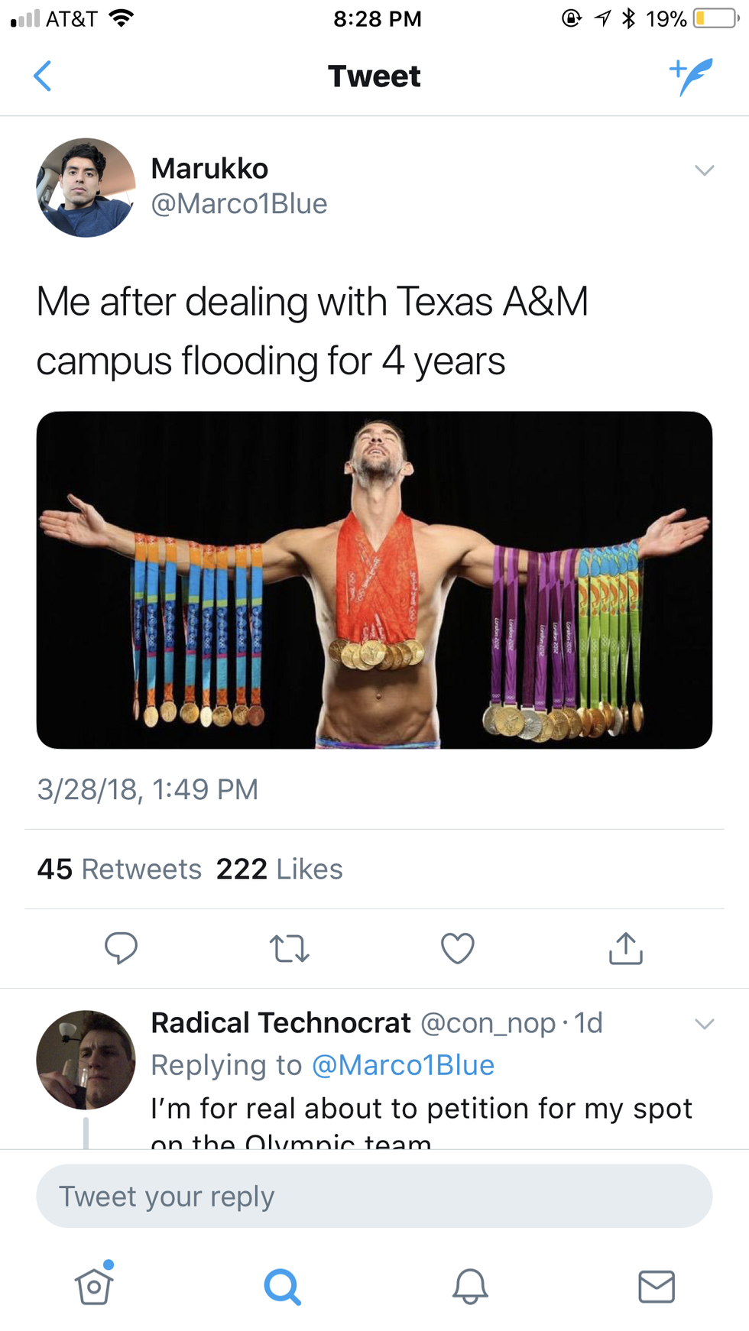Image resolution: width=749 pixels, height=1331 pixels.
Task: Tap the "Tweet your reply" field
Action: pos(374,1197)
